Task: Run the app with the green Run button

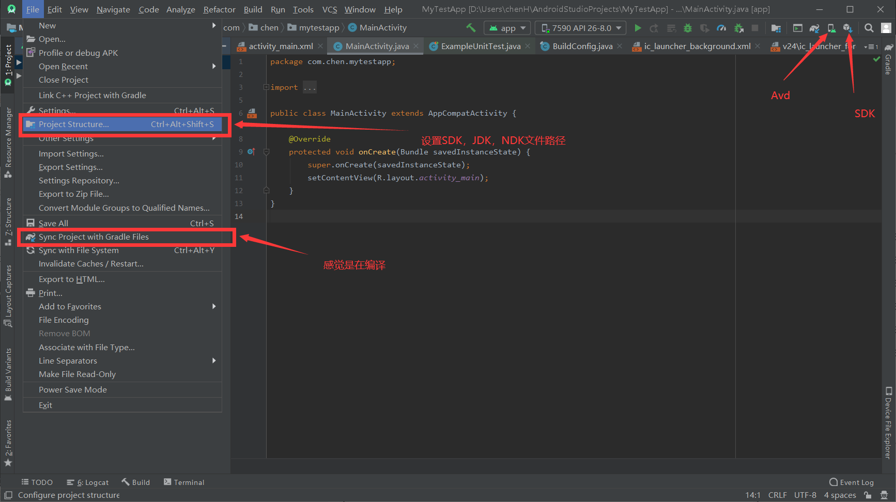Action: click(x=637, y=28)
